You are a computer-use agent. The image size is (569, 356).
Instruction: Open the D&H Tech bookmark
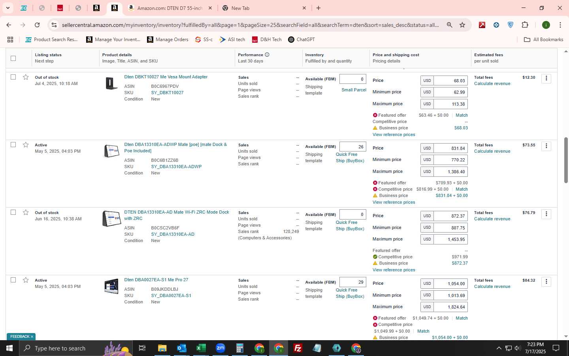267,40
